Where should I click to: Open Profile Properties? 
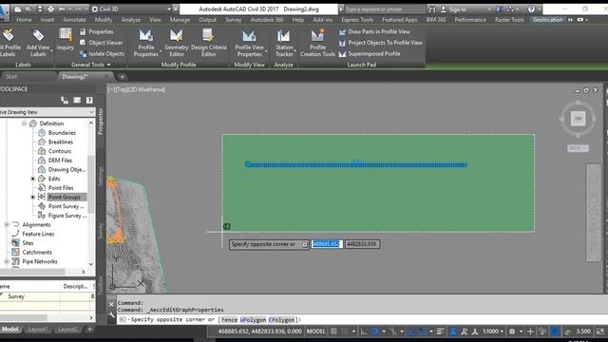(145, 43)
